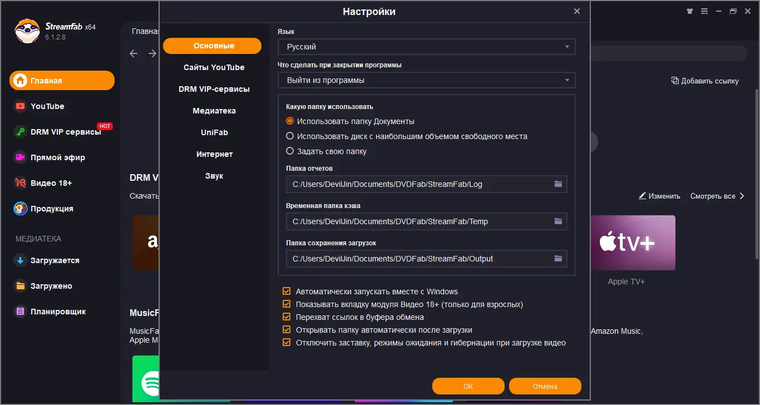Choose the disk with most free space option
This screenshot has width=760, height=405.
point(290,136)
